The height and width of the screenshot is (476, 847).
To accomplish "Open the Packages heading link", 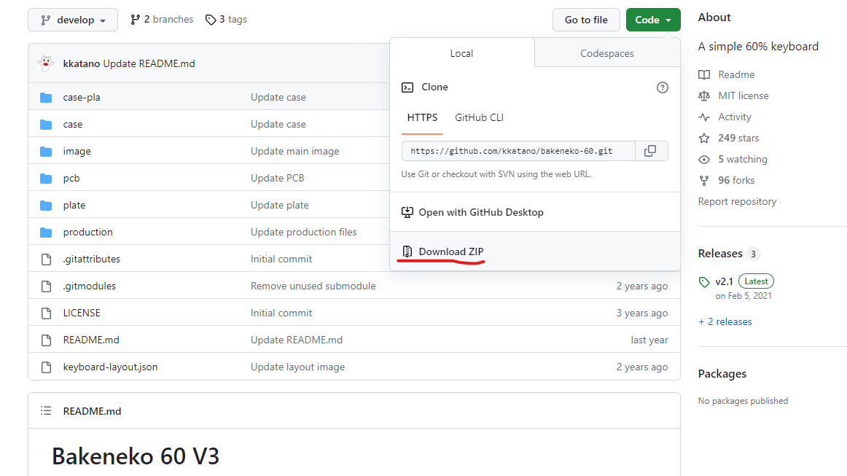I will [x=722, y=374].
